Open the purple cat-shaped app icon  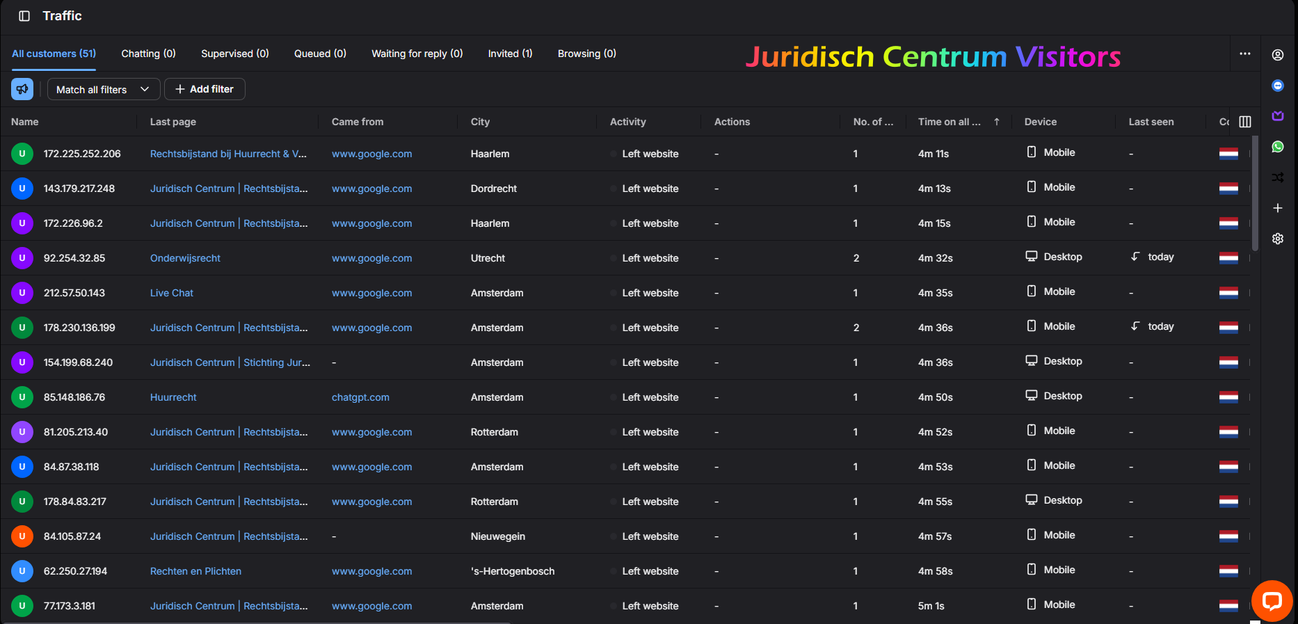pyautogui.click(x=1278, y=116)
